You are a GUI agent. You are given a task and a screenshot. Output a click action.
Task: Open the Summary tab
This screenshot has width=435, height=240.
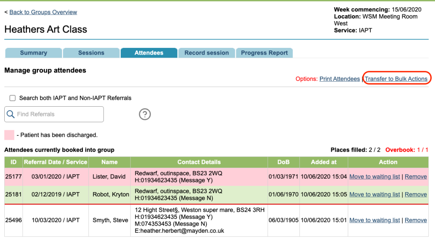pos(33,53)
